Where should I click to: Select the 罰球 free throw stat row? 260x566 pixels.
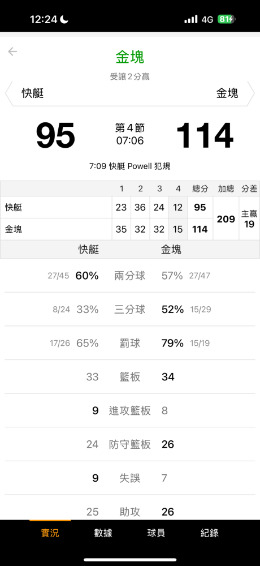[x=130, y=343]
